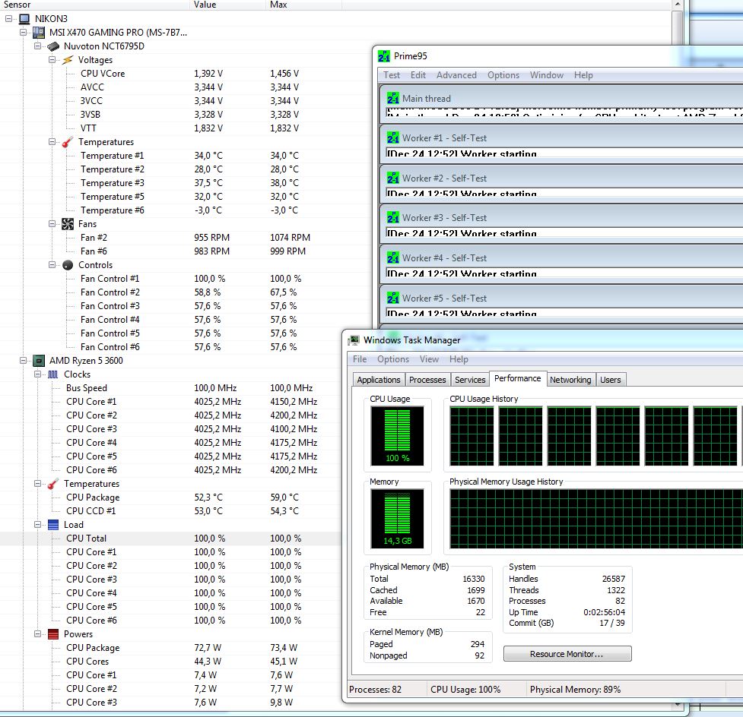The width and height of the screenshot is (743, 717).
Task: Click the MSI X470 motherboard icon
Action: tap(39, 33)
